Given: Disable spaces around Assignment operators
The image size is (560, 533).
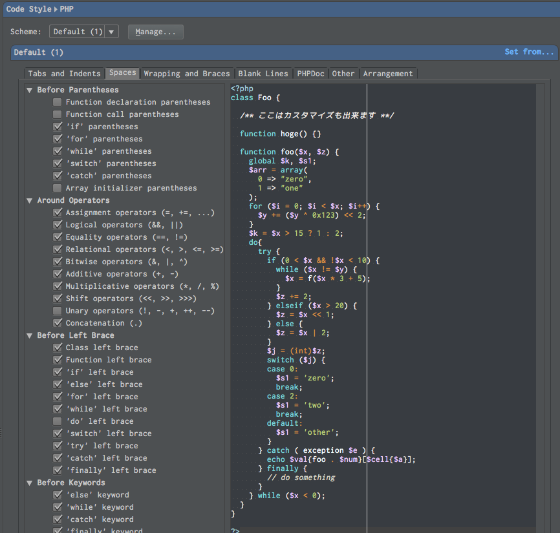Looking at the screenshot, I should pos(57,213).
